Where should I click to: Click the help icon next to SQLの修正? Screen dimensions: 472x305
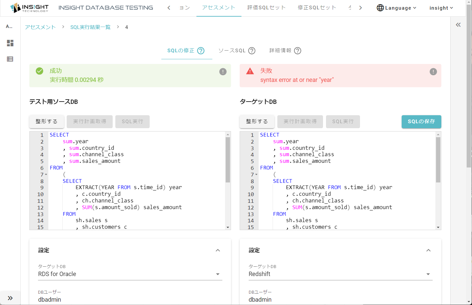tap(201, 51)
